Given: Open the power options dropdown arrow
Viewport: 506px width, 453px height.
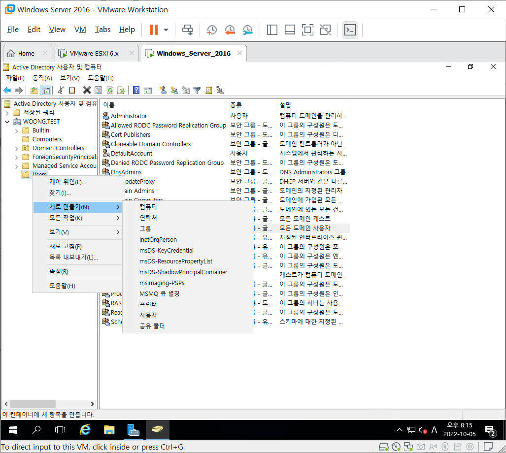Looking at the screenshot, I should (x=166, y=30).
